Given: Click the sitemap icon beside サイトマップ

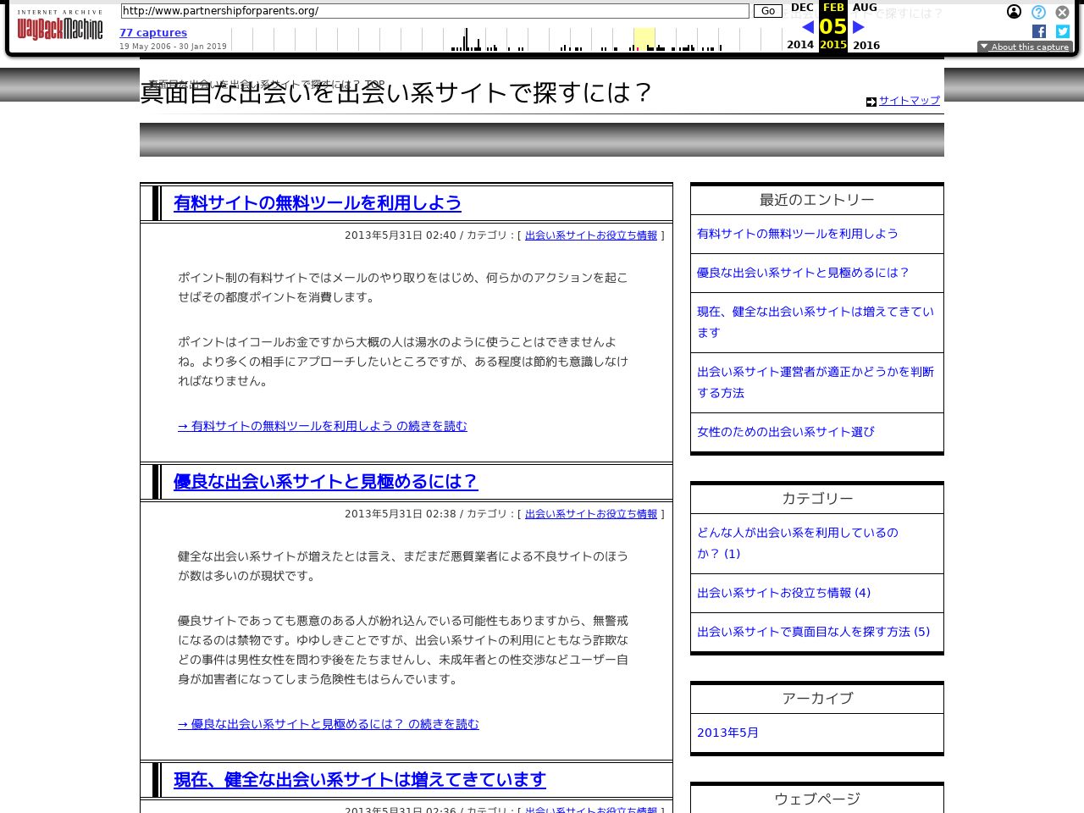Looking at the screenshot, I should tap(871, 102).
